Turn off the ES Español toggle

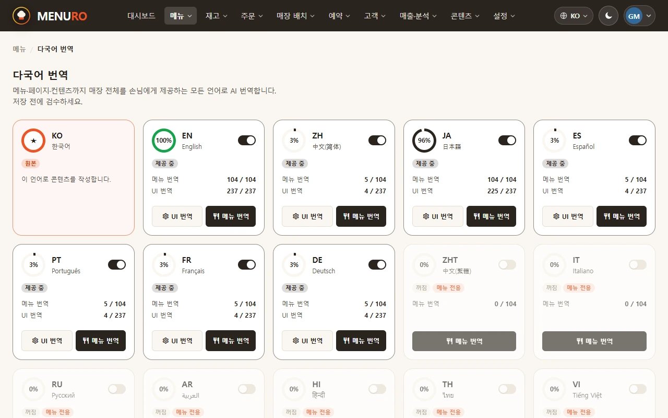pyautogui.click(x=638, y=140)
